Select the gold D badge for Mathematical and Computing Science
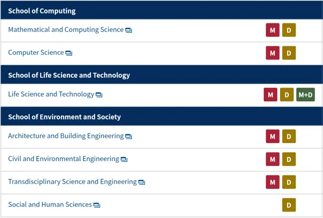The height and width of the screenshot is (218, 323). 289,30
